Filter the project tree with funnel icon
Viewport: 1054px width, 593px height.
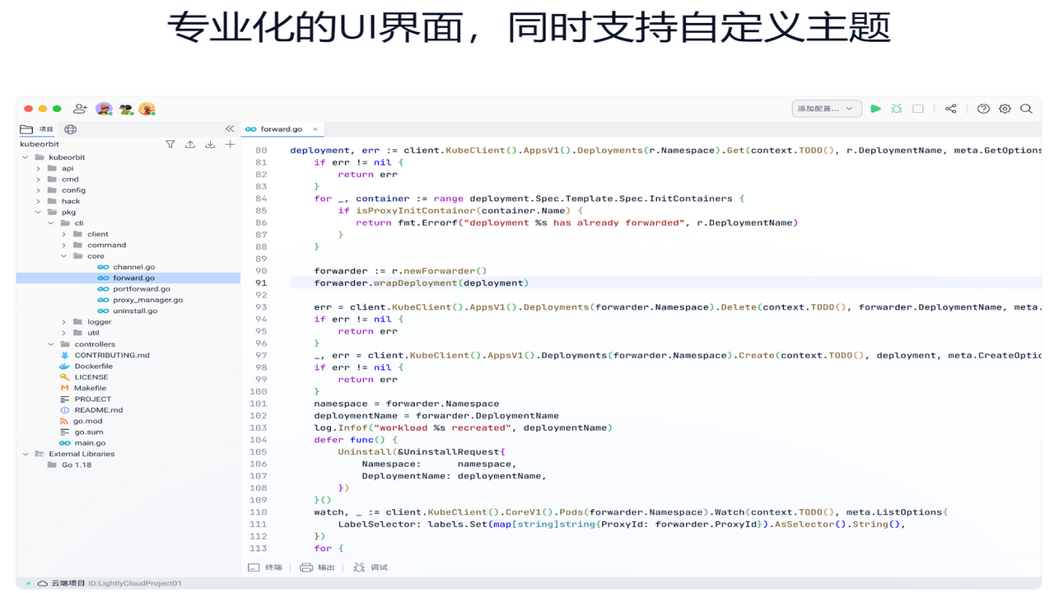(170, 143)
